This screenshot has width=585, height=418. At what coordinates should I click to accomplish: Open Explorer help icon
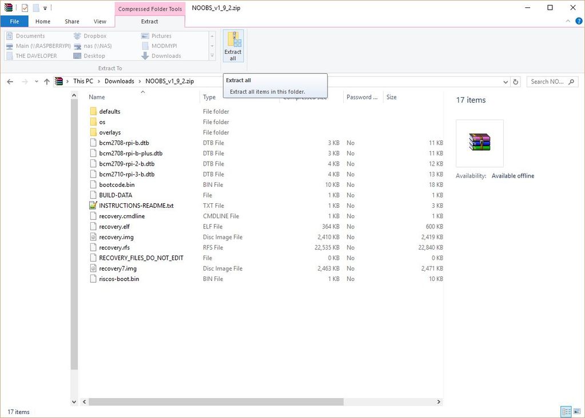pyautogui.click(x=579, y=21)
